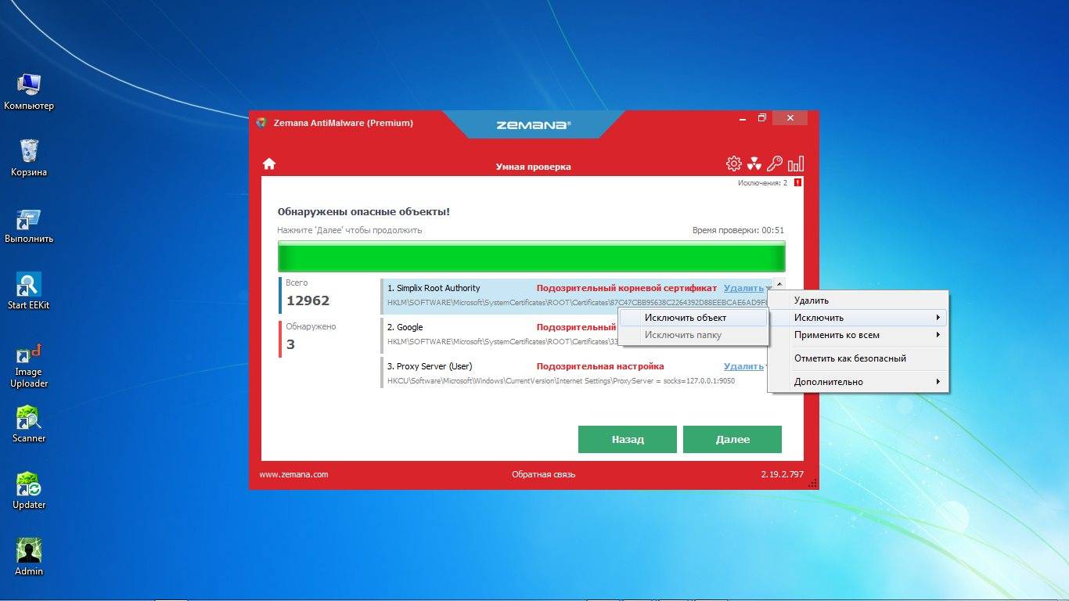1069x601 pixels.
Task: Click Zemana shield logo in title bar
Action: pos(261,123)
